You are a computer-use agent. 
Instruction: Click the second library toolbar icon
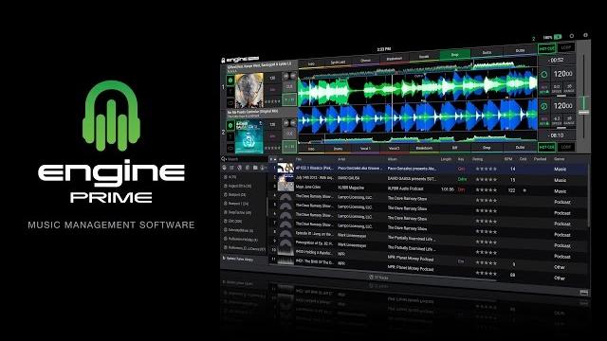(231, 168)
